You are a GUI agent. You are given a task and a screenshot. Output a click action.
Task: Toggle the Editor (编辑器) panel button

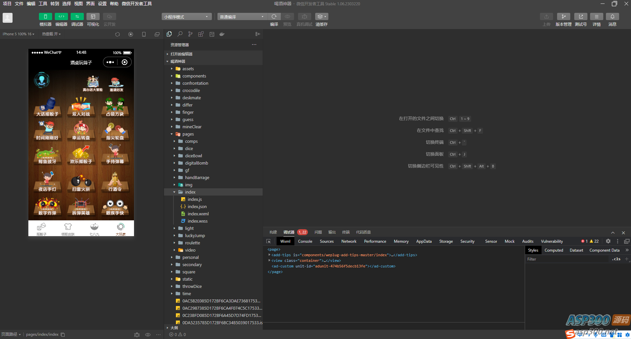click(x=61, y=16)
